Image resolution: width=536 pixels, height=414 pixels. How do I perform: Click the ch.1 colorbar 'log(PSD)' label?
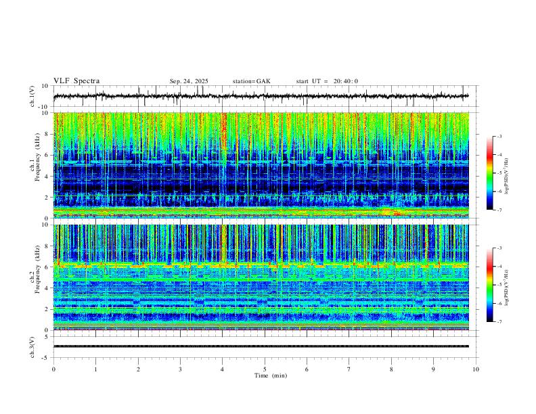(507, 177)
